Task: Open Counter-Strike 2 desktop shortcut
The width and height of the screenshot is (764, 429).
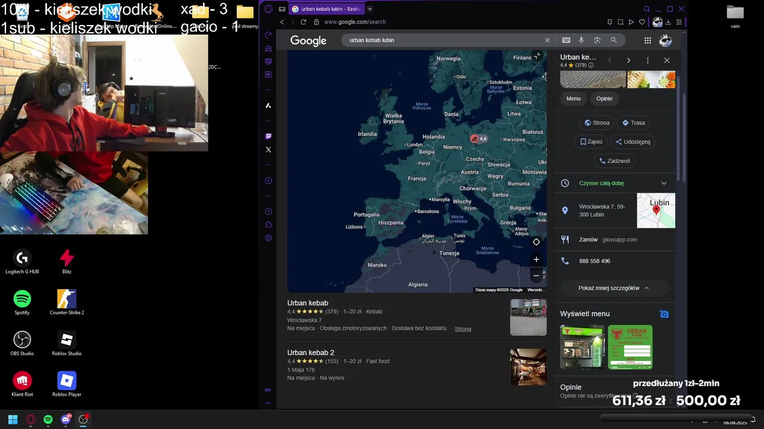Action: click(x=67, y=303)
